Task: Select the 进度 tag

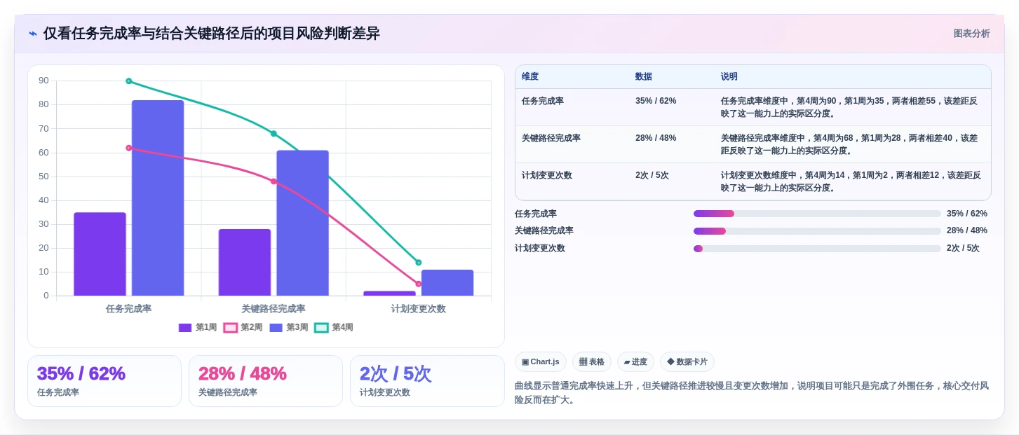Action: 635,362
